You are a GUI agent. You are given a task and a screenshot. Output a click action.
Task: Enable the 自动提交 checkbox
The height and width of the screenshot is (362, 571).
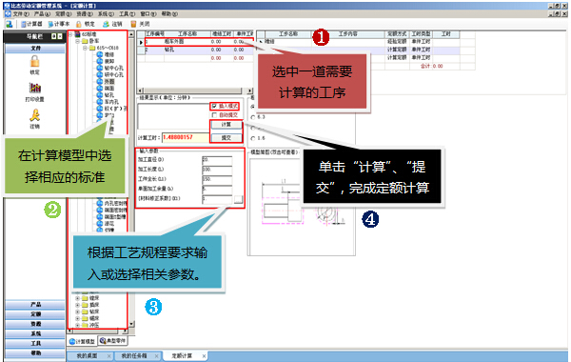(x=214, y=115)
